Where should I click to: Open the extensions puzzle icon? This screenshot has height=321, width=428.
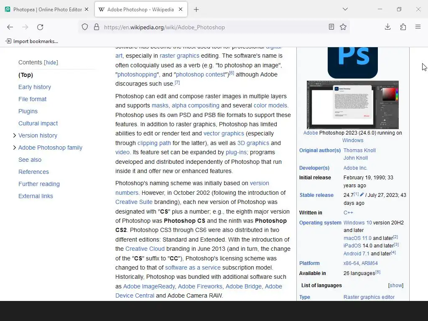403,27
